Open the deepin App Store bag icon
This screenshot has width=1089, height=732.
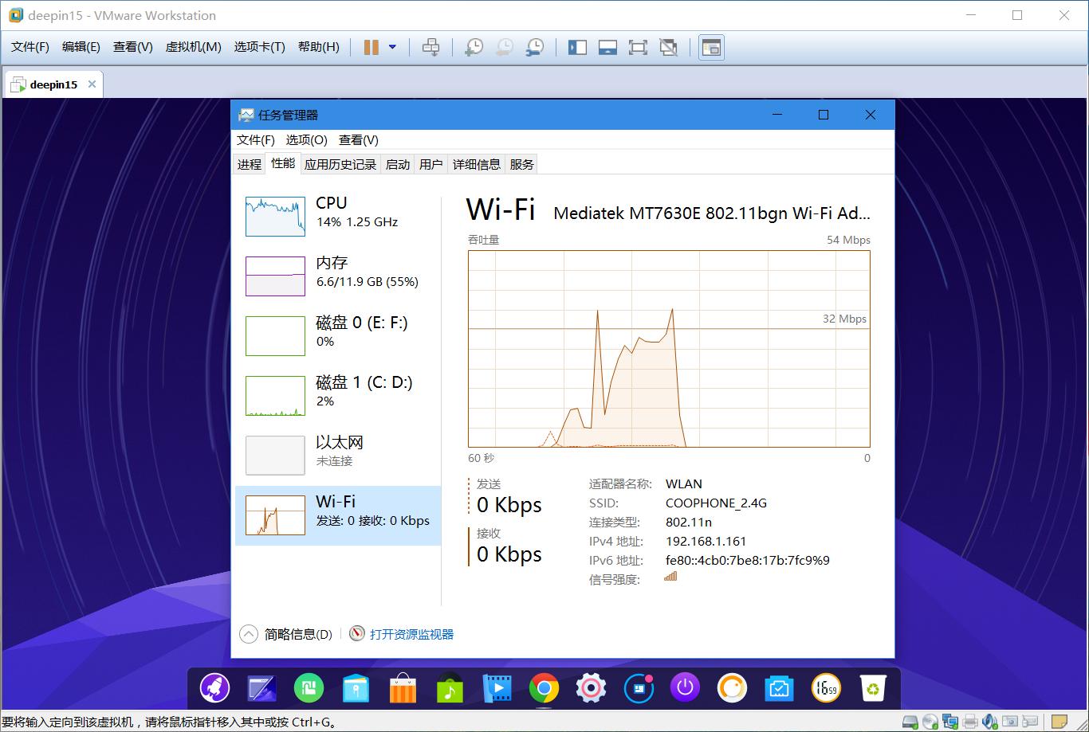(403, 687)
